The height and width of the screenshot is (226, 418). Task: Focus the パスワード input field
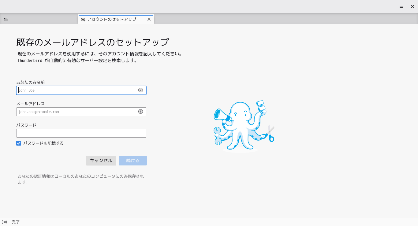click(x=81, y=133)
